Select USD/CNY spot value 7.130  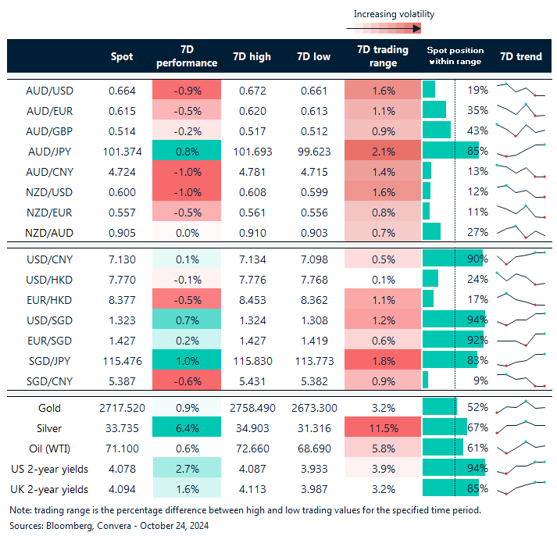(x=122, y=259)
